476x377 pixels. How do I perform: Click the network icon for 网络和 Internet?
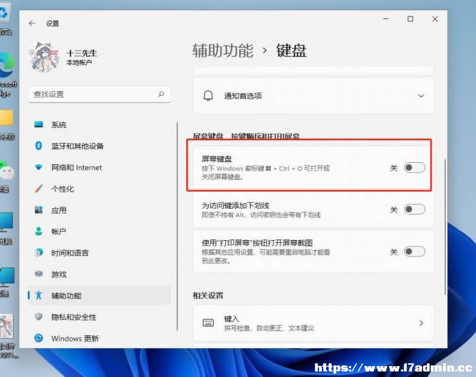(38, 167)
